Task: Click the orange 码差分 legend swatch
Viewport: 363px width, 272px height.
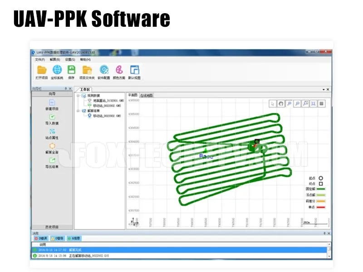Action: click(x=321, y=201)
